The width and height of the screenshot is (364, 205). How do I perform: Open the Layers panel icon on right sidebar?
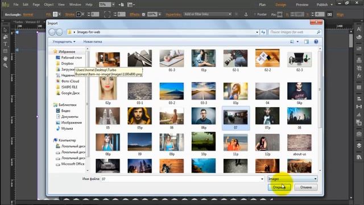click(x=359, y=146)
